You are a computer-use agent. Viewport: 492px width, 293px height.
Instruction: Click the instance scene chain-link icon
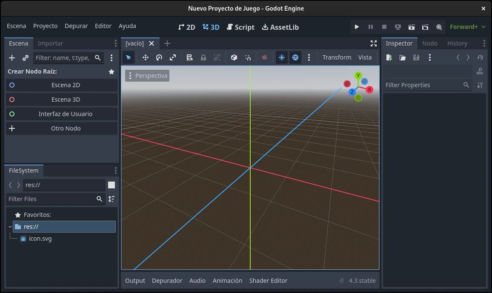(26, 58)
